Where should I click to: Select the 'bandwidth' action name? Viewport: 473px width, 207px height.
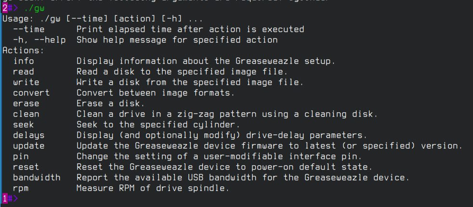[37, 177]
